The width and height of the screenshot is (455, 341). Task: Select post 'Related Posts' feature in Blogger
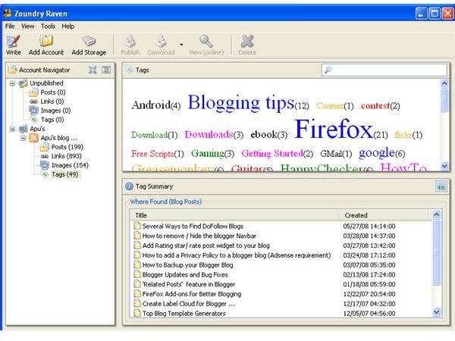[x=189, y=284]
